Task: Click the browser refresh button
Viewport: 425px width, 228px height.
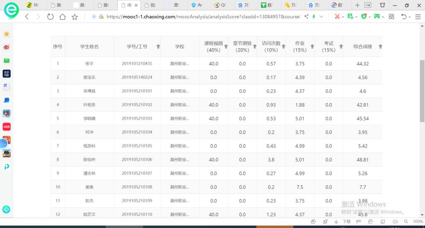Action: point(50,17)
